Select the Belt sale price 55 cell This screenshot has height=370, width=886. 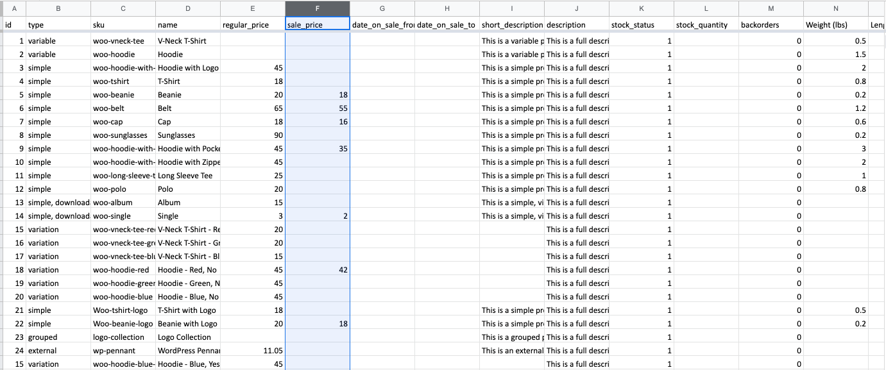[x=318, y=108]
